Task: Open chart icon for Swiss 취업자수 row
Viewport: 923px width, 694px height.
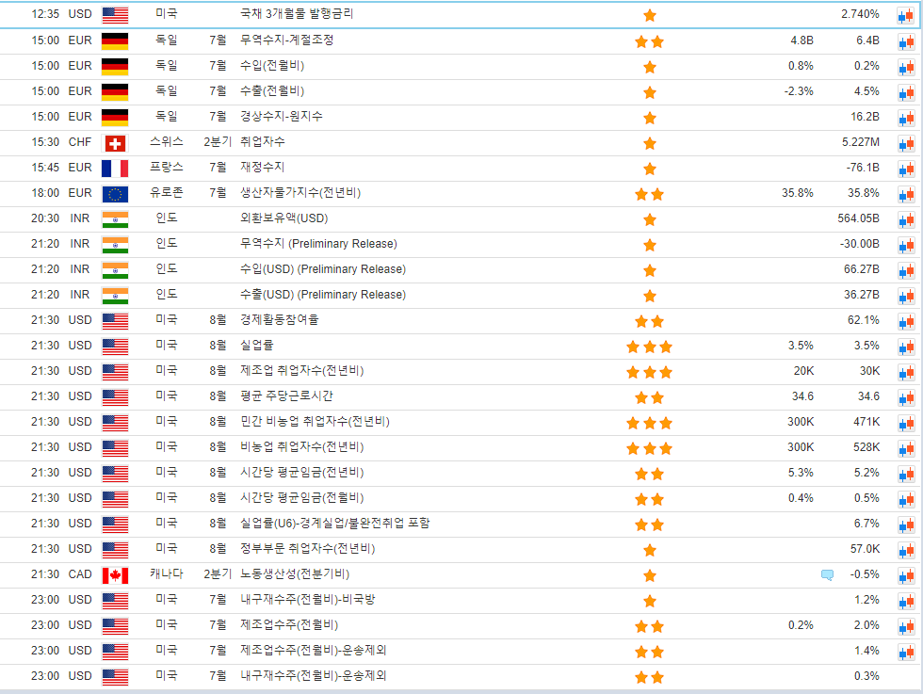Action: point(906,143)
